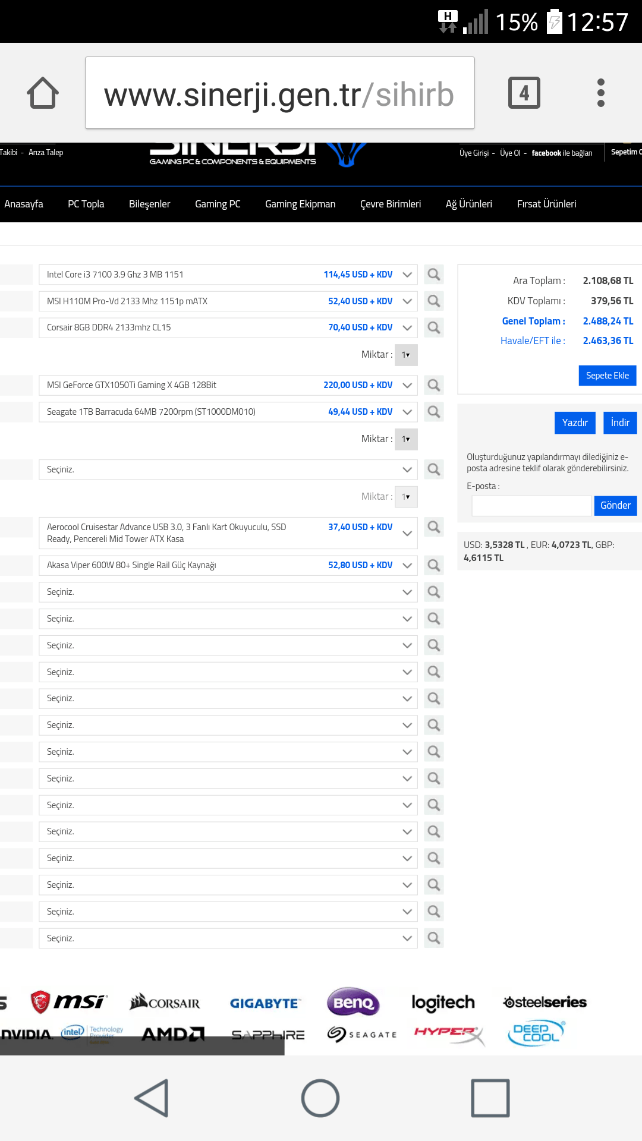Click magnifier next to Akasa Viper 600W

click(434, 565)
